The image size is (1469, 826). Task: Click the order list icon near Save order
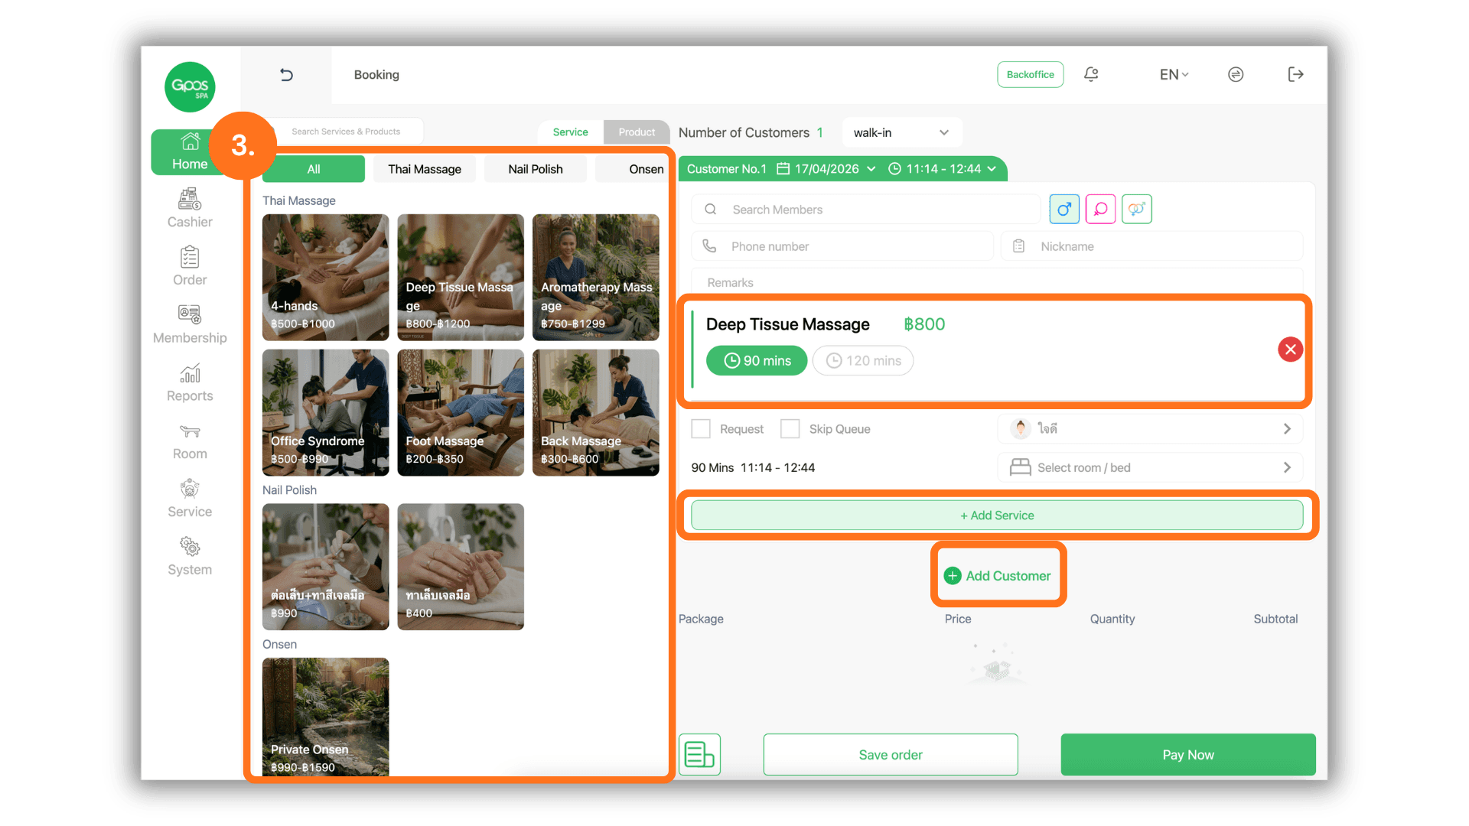point(699,754)
